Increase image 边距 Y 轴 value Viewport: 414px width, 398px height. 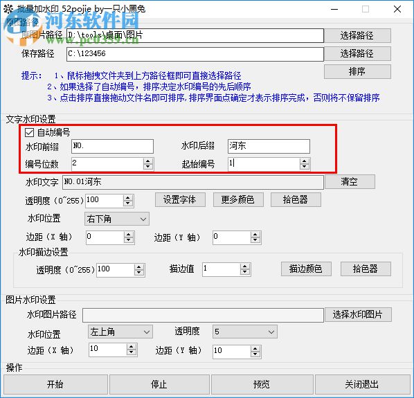click(x=255, y=348)
